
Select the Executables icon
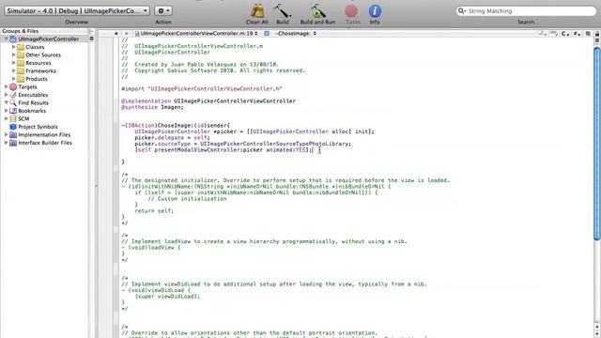[13, 95]
